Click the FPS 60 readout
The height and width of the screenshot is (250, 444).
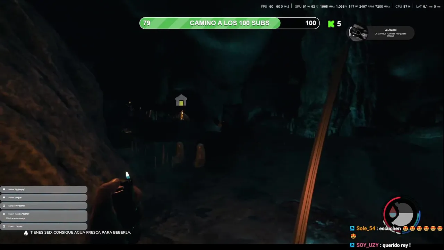click(267, 6)
